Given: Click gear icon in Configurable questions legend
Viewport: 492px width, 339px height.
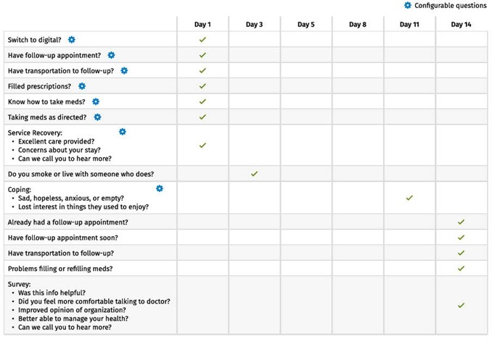Looking at the screenshot, I should [408, 5].
